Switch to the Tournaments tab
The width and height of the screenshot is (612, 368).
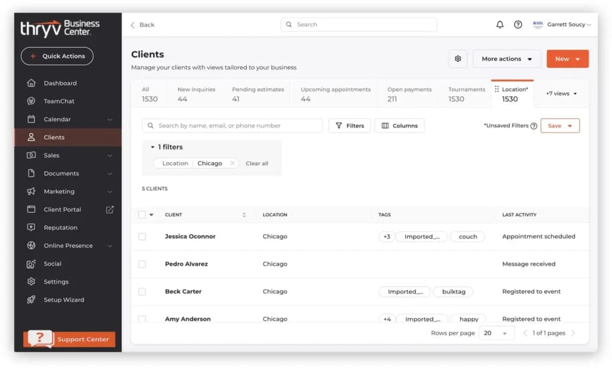tap(466, 94)
